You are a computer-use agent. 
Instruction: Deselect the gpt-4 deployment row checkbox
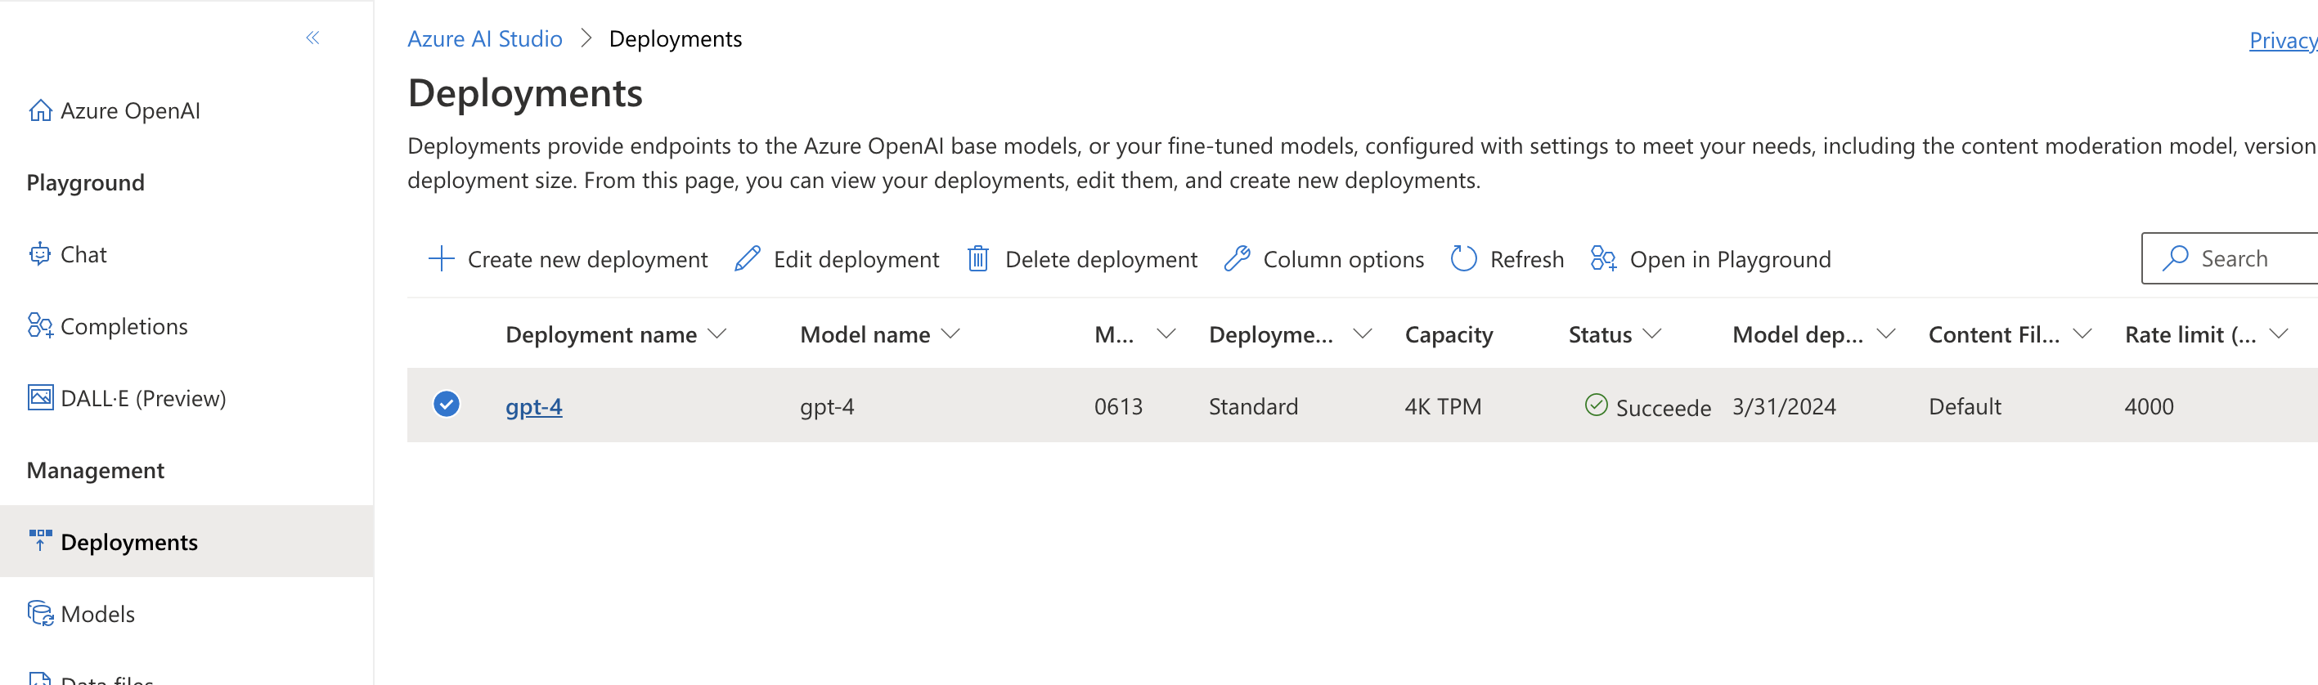447,405
